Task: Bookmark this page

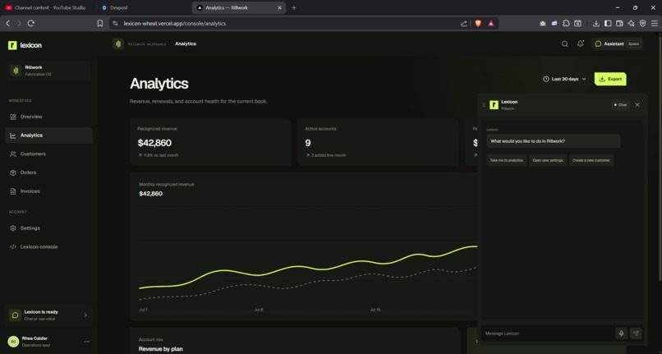Action: tap(100, 23)
